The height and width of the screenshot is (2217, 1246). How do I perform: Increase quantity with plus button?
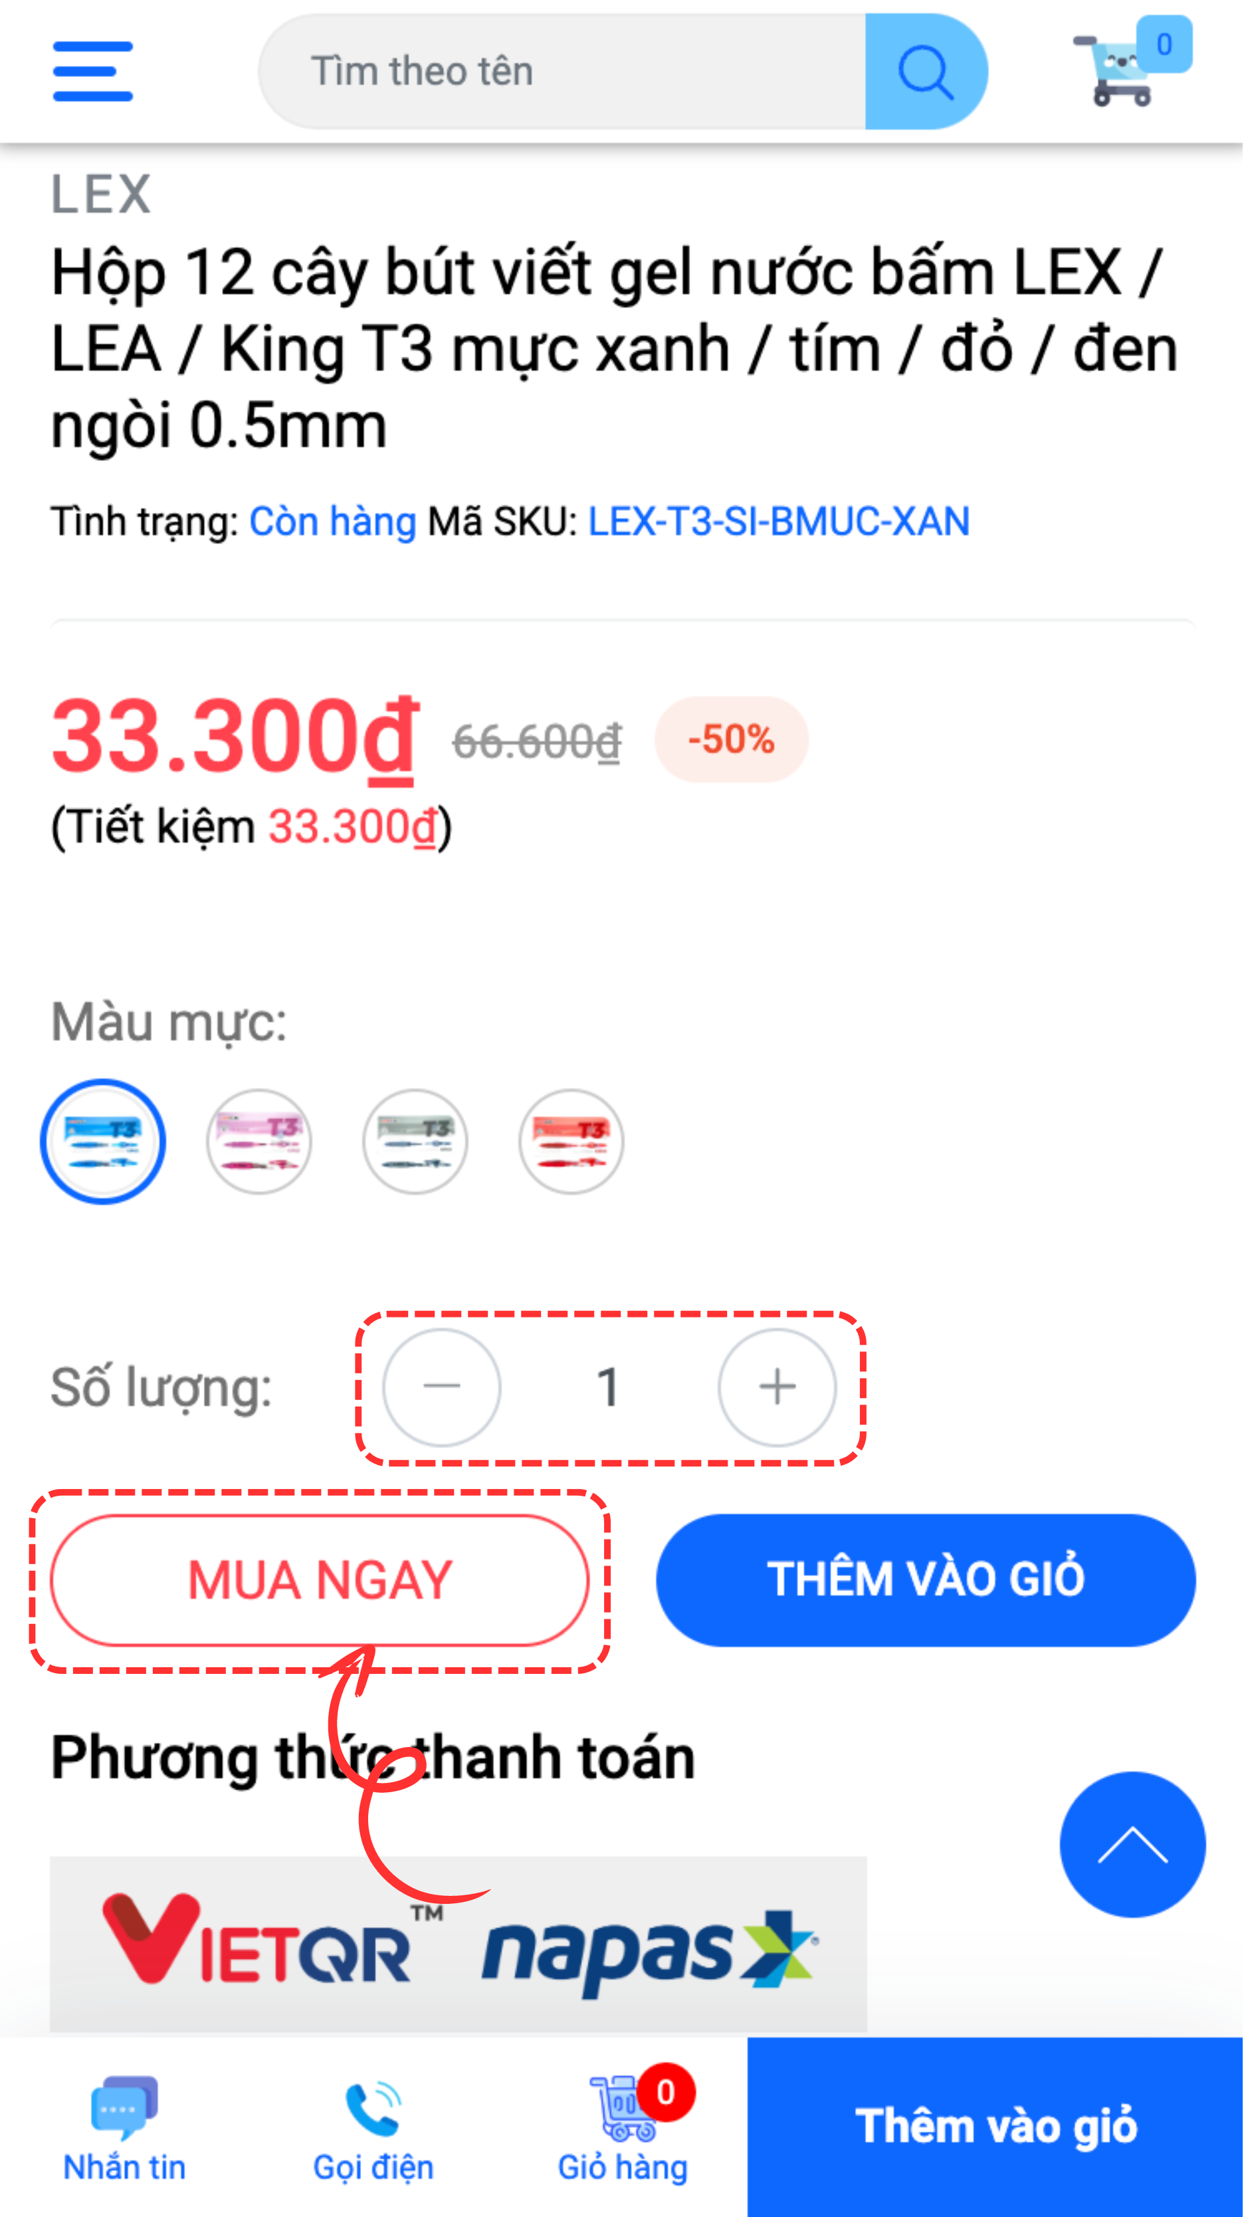(x=778, y=1388)
